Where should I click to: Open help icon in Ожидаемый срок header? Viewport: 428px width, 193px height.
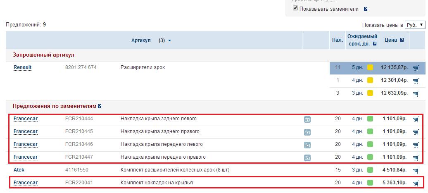tap(375, 44)
